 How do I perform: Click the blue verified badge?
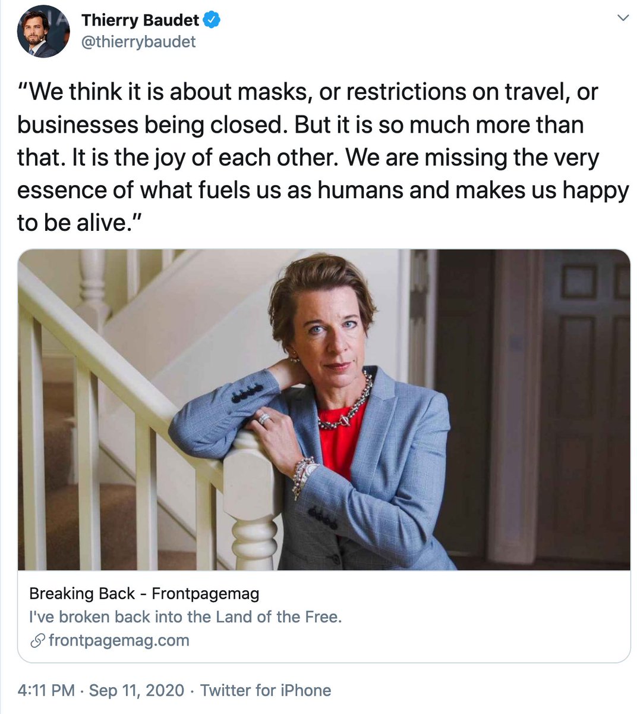point(212,20)
